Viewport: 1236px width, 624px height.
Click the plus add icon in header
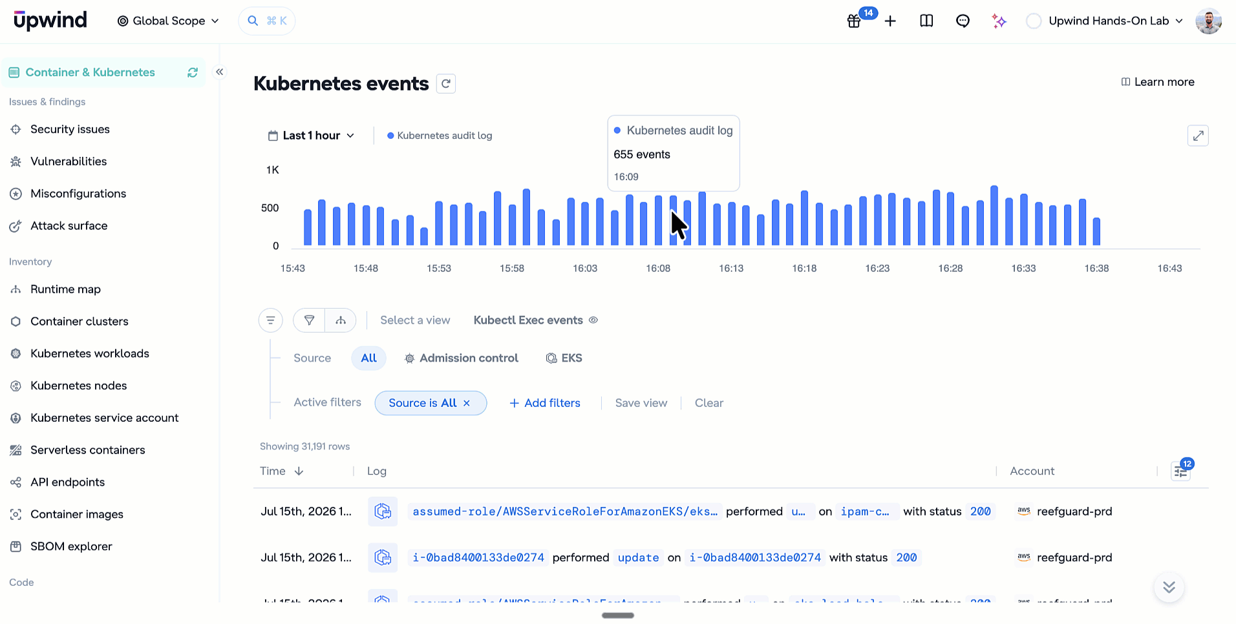890,21
